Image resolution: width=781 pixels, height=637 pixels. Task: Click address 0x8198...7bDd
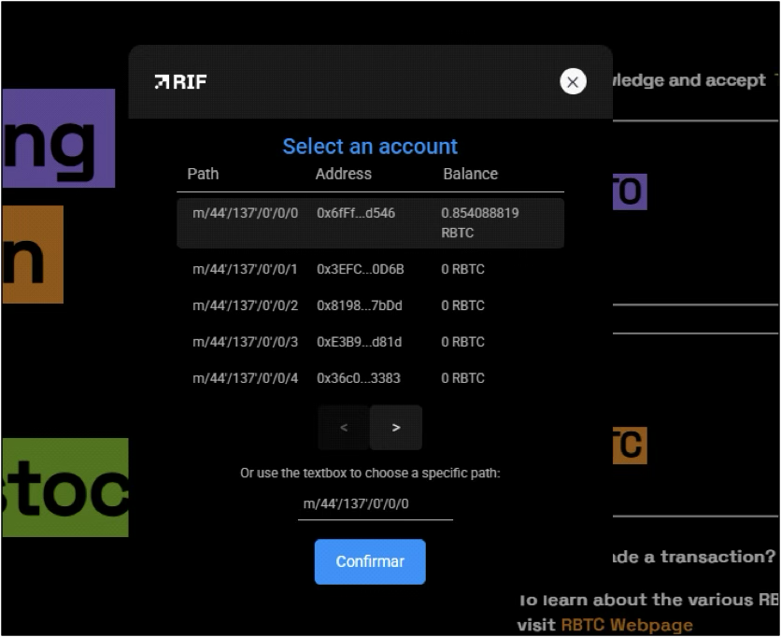pyautogui.click(x=360, y=305)
